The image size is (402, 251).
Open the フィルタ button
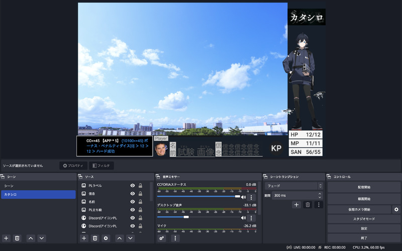point(102,166)
